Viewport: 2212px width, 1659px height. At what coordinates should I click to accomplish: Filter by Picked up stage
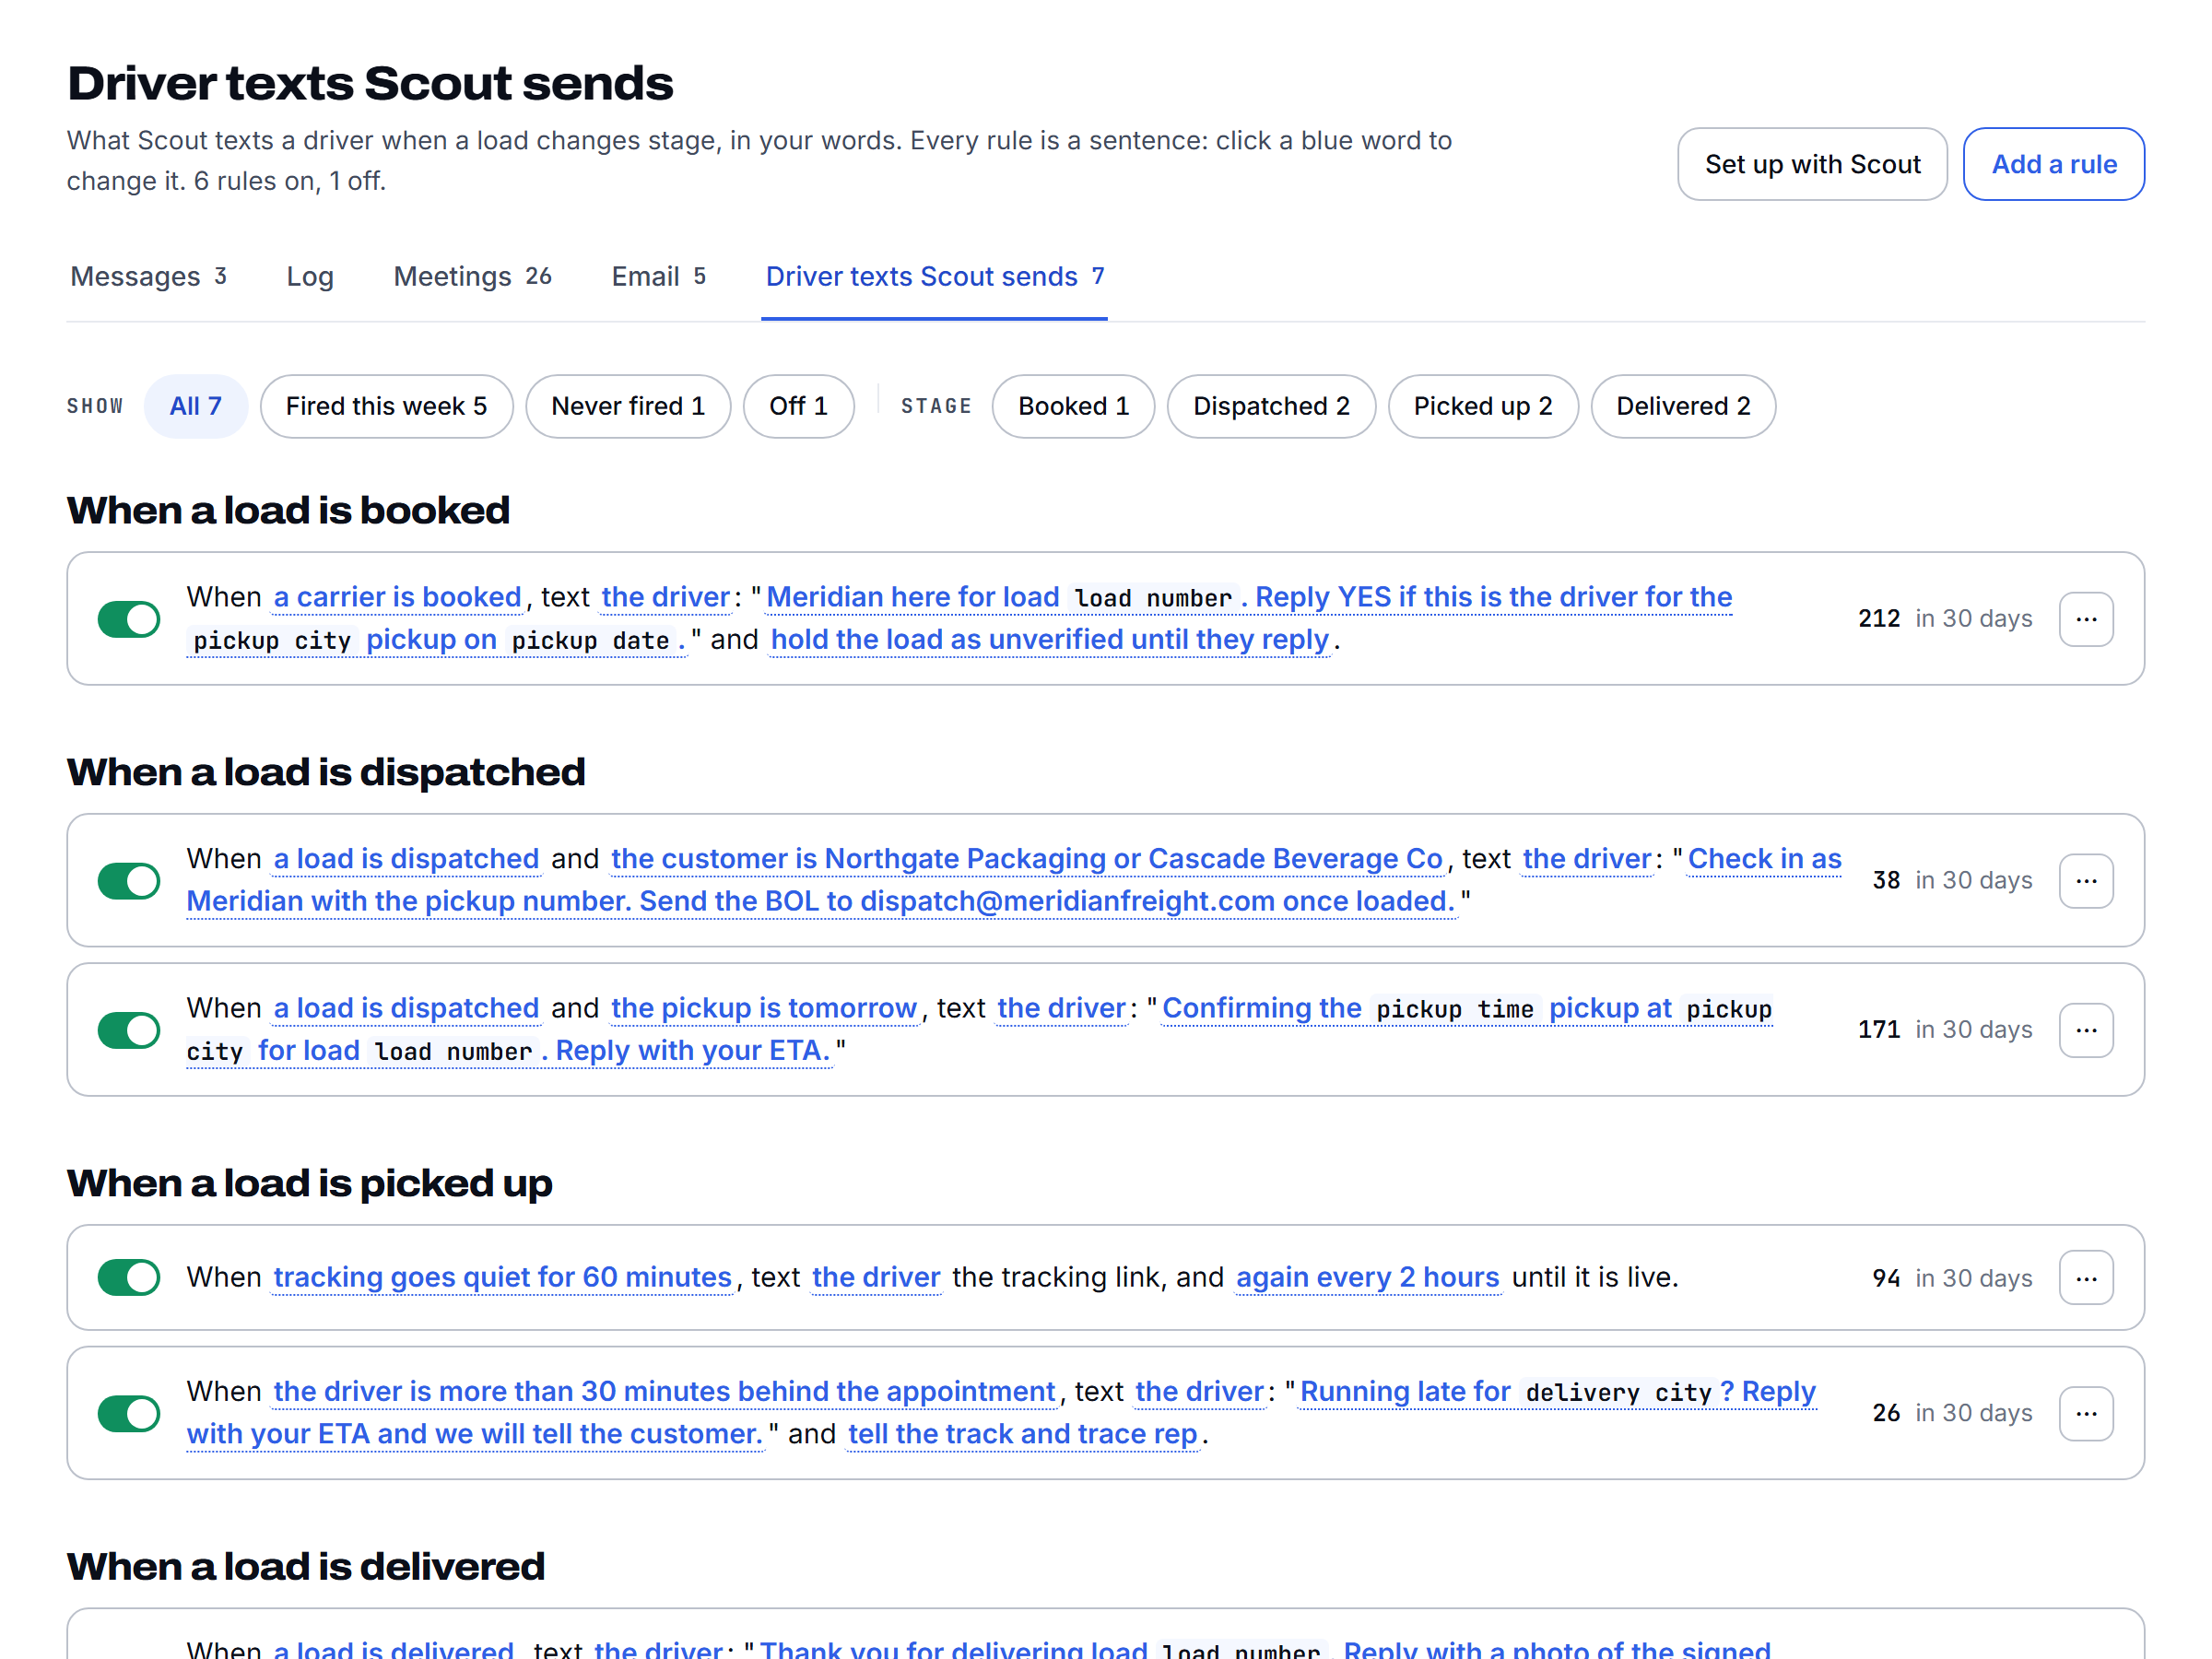coord(1482,406)
